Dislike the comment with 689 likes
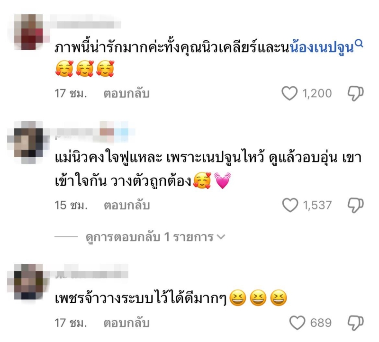379x342 pixels. 356,323
